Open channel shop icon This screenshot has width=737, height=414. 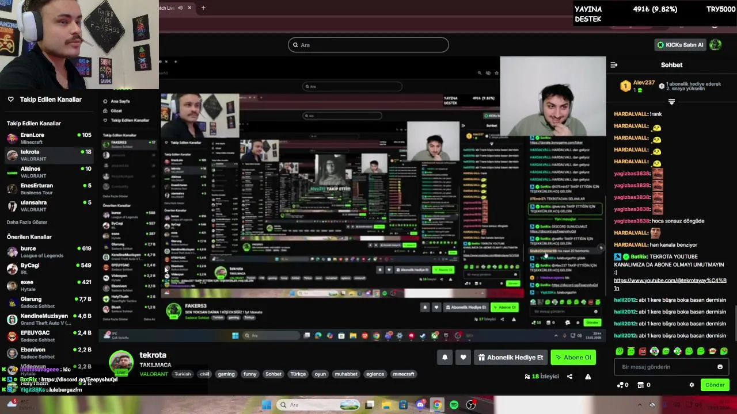[644, 385]
